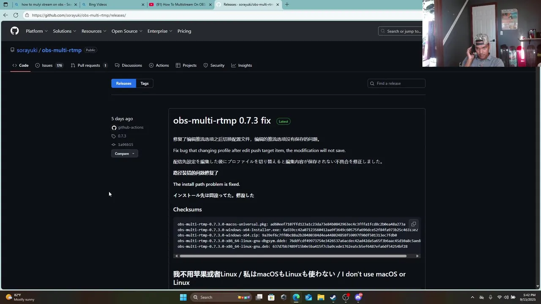Expand the Compare dropdown
541x304 pixels.
(x=125, y=154)
